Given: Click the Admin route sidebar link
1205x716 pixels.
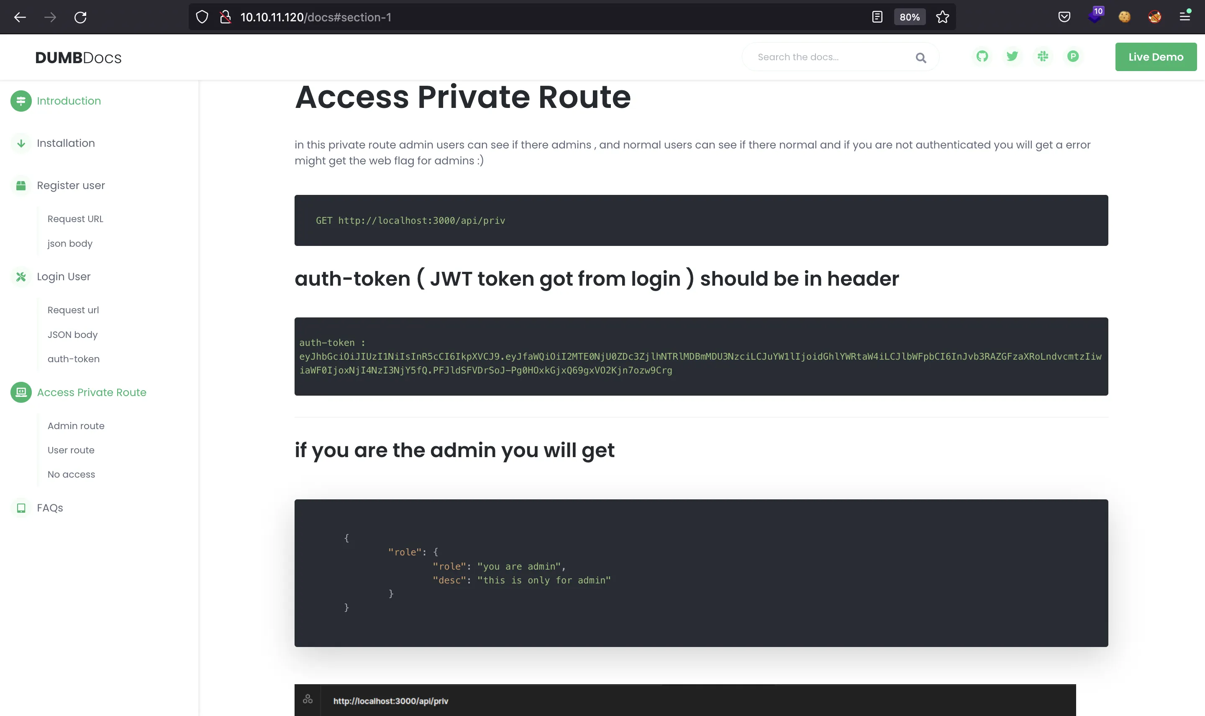Looking at the screenshot, I should [x=76, y=425].
